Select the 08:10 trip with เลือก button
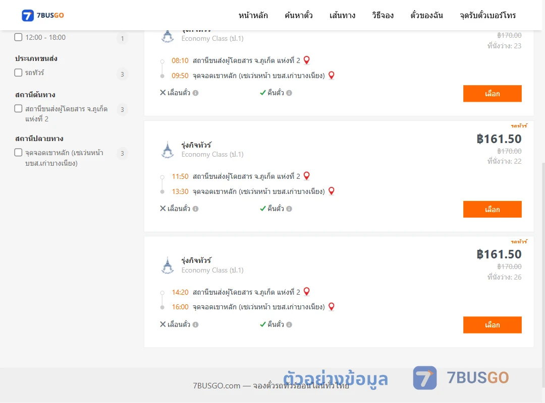The width and height of the screenshot is (545, 403). point(492,94)
